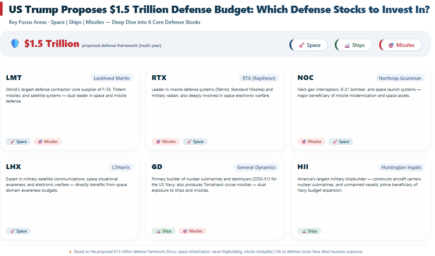Click the Huntington Ingalls name badge
Image resolution: width=435 pixels, height=256 pixels.
[x=401, y=167]
